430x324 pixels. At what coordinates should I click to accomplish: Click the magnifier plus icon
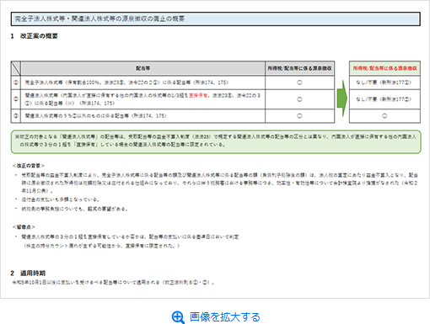(178, 317)
